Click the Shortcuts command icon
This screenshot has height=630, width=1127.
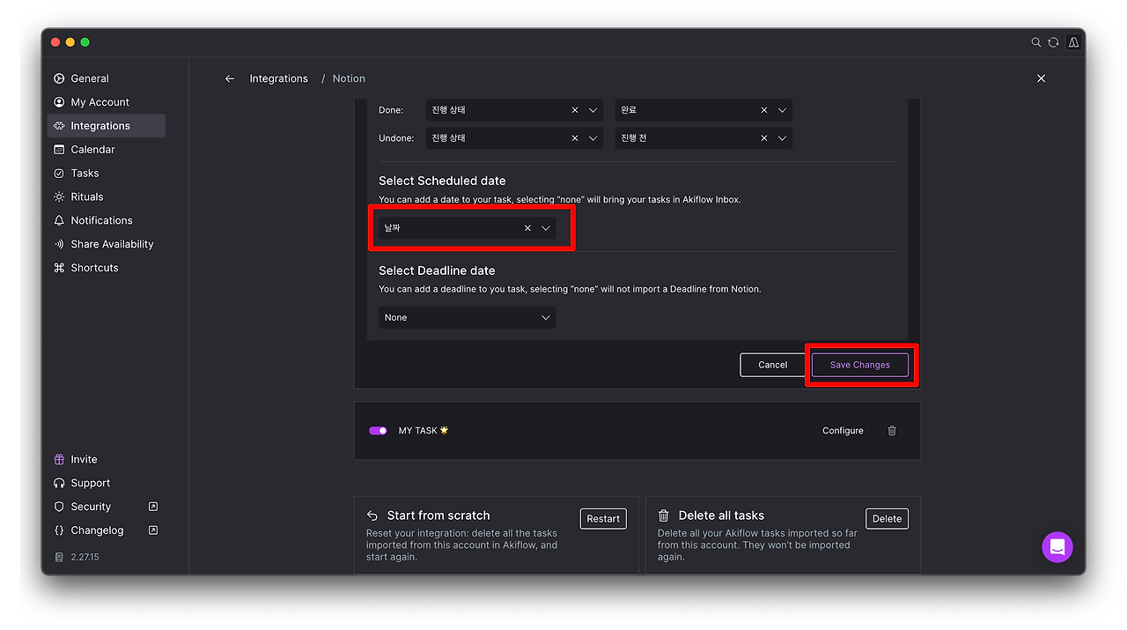point(59,268)
